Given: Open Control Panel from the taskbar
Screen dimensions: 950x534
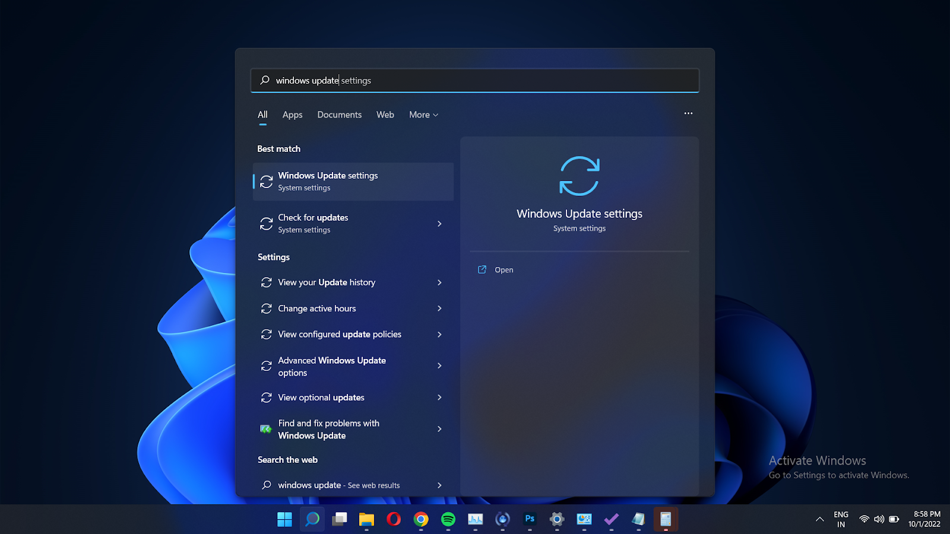Looking at the screenshot, I should pyautogui.click(x=584, y=519).
